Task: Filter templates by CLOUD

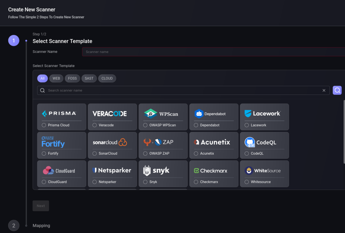Action: click(x=107, y=78)
